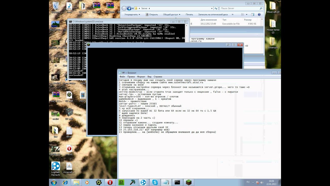Go back in Explorer navigation
The image size is (330, 186).
tap(124, 8)
